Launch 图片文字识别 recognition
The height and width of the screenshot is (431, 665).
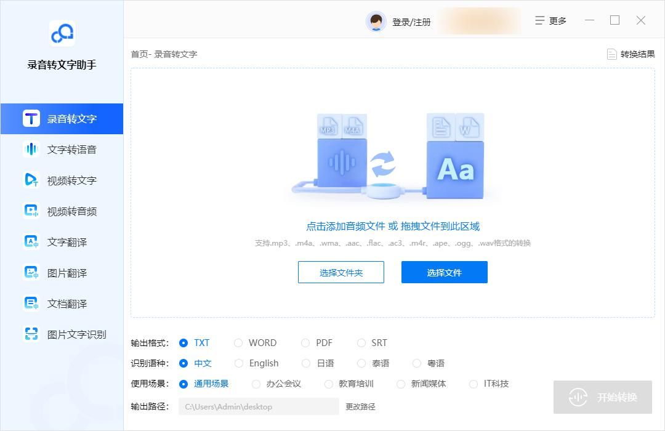point(62,334)
